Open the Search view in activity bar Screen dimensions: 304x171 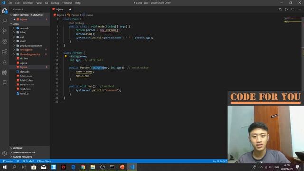coord(4,21)
